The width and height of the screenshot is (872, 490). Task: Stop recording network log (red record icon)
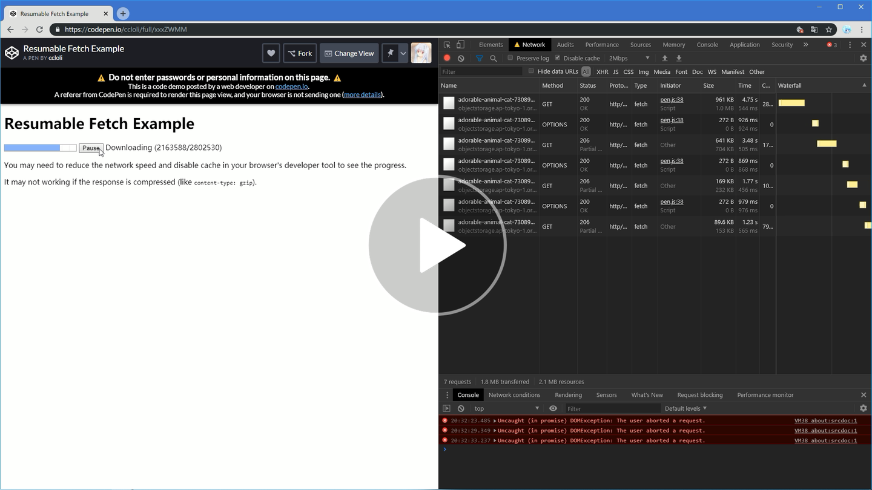point(447,58)
